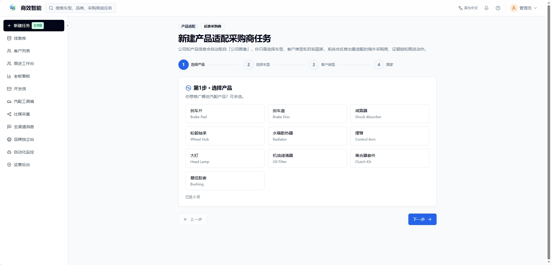Go to step 4 国家

tap(384, 65)
